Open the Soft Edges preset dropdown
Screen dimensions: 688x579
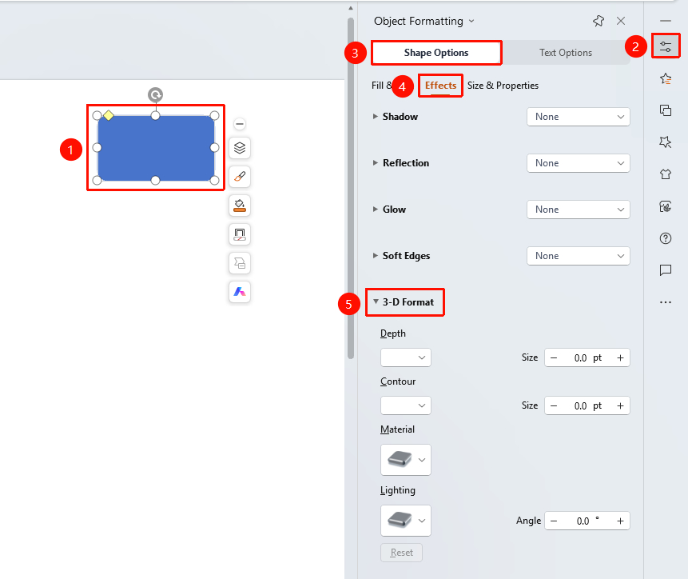click(579, 256)
